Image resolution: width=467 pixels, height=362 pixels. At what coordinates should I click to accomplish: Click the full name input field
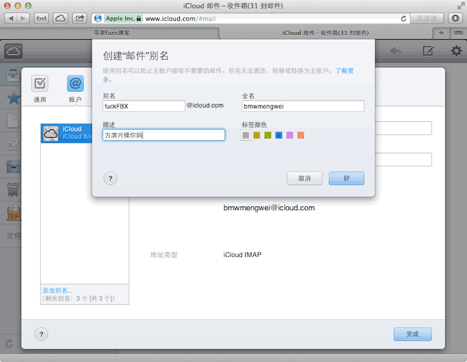(x=303, y=106)
